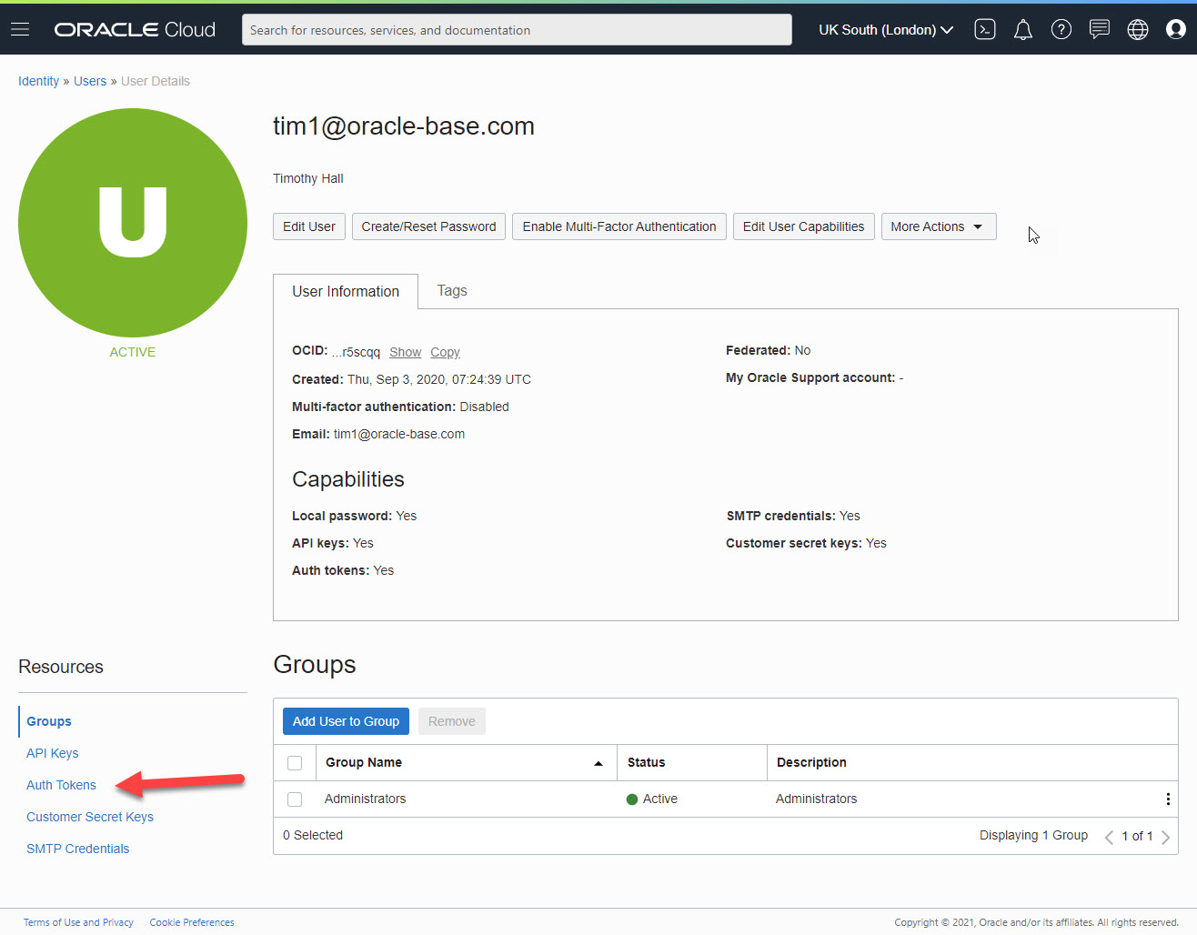Click the 'SMTP credentials: Yes' text
This screenshot has height=935, width=1197.
tap(793, 516)
